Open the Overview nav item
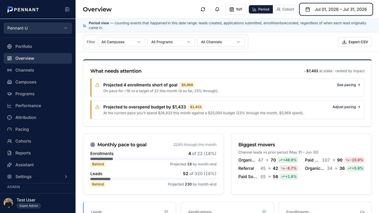The height and width of the screenshot is (213, 379). tap(38, 58)
